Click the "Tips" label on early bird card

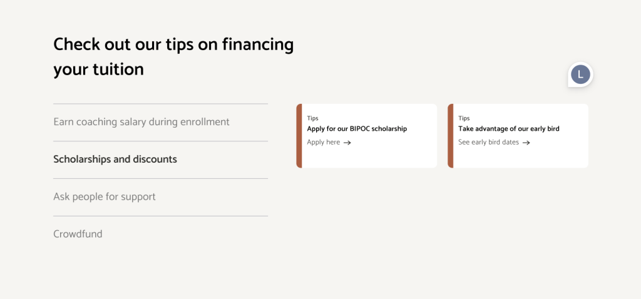click(x=464, y=118)
